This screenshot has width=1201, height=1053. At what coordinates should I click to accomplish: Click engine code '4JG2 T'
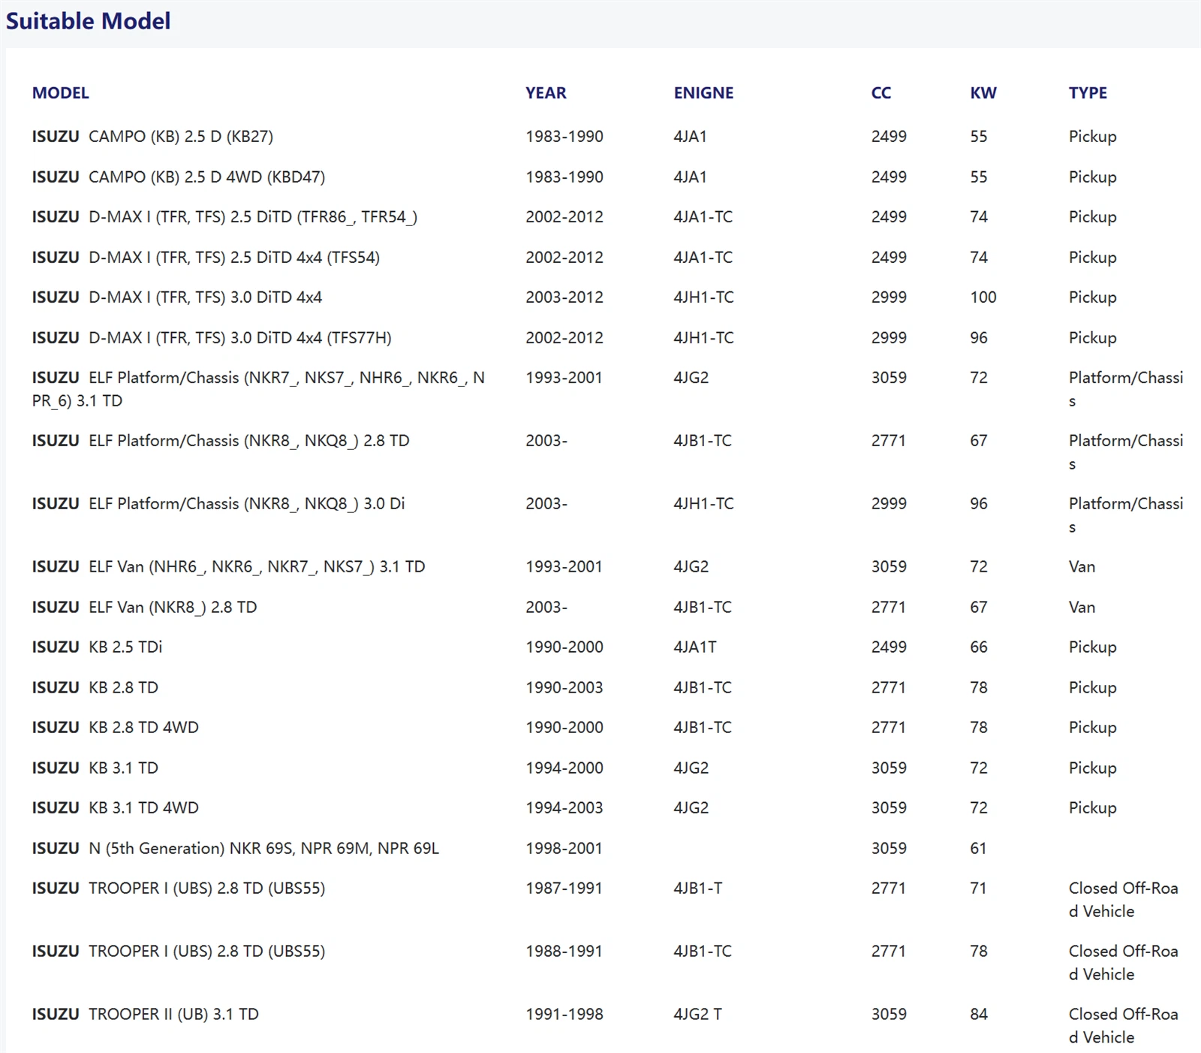pyautogui.click(x=698, y=1015)
